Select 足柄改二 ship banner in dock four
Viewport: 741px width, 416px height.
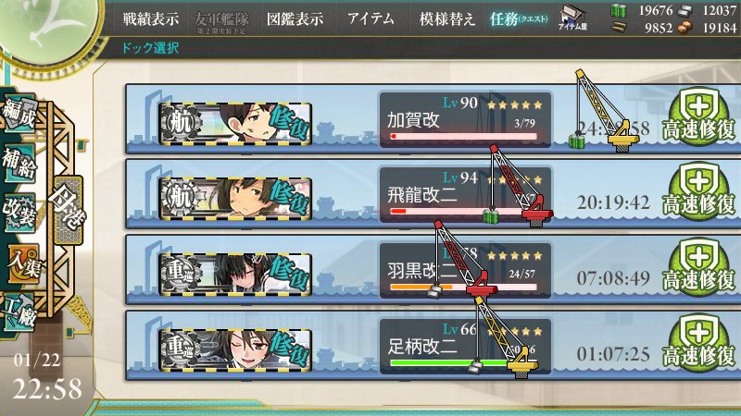click(x=235, y=349)
